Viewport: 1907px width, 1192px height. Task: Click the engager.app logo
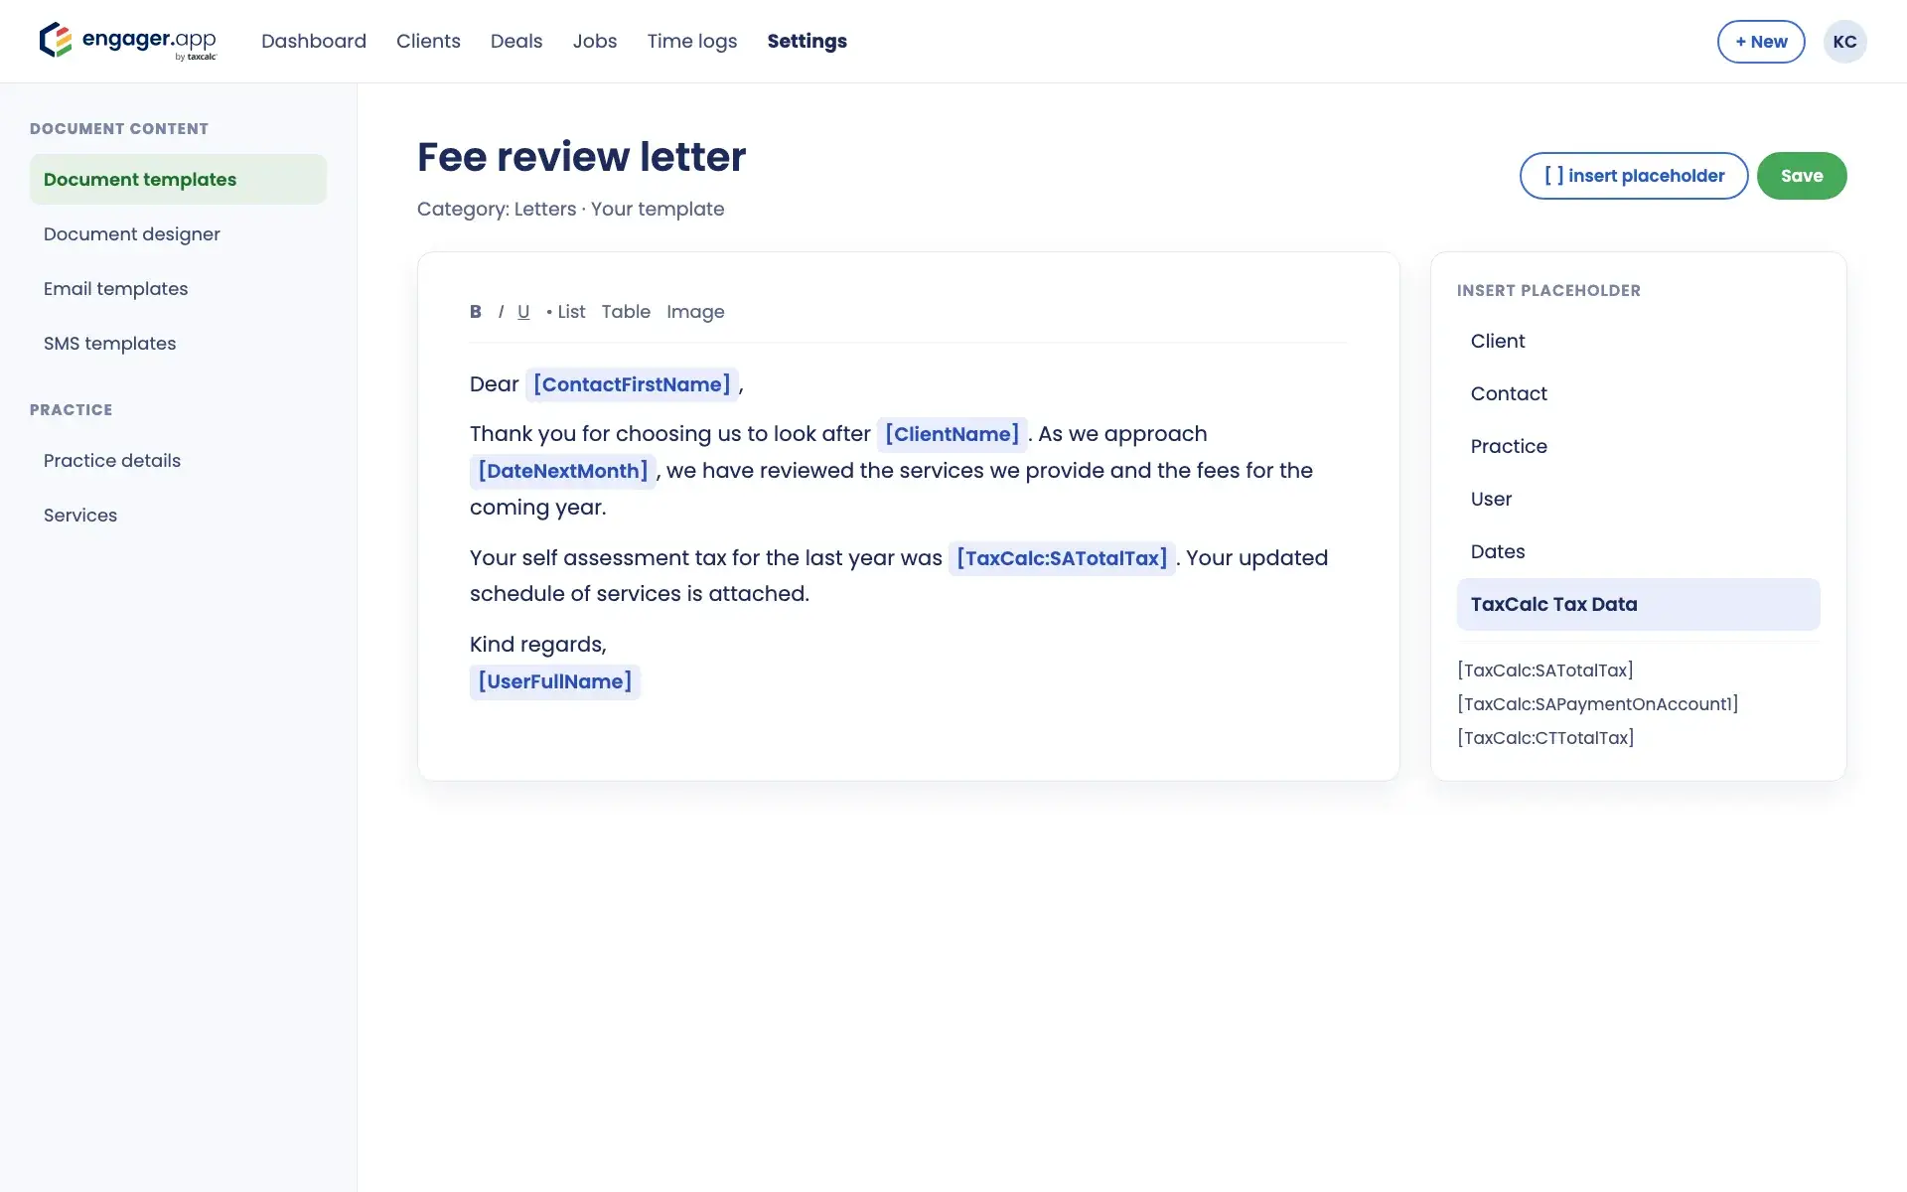point(127,41)
